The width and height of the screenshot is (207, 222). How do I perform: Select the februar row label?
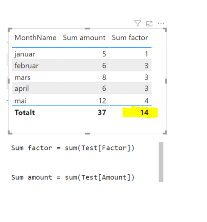coord(26,66)
